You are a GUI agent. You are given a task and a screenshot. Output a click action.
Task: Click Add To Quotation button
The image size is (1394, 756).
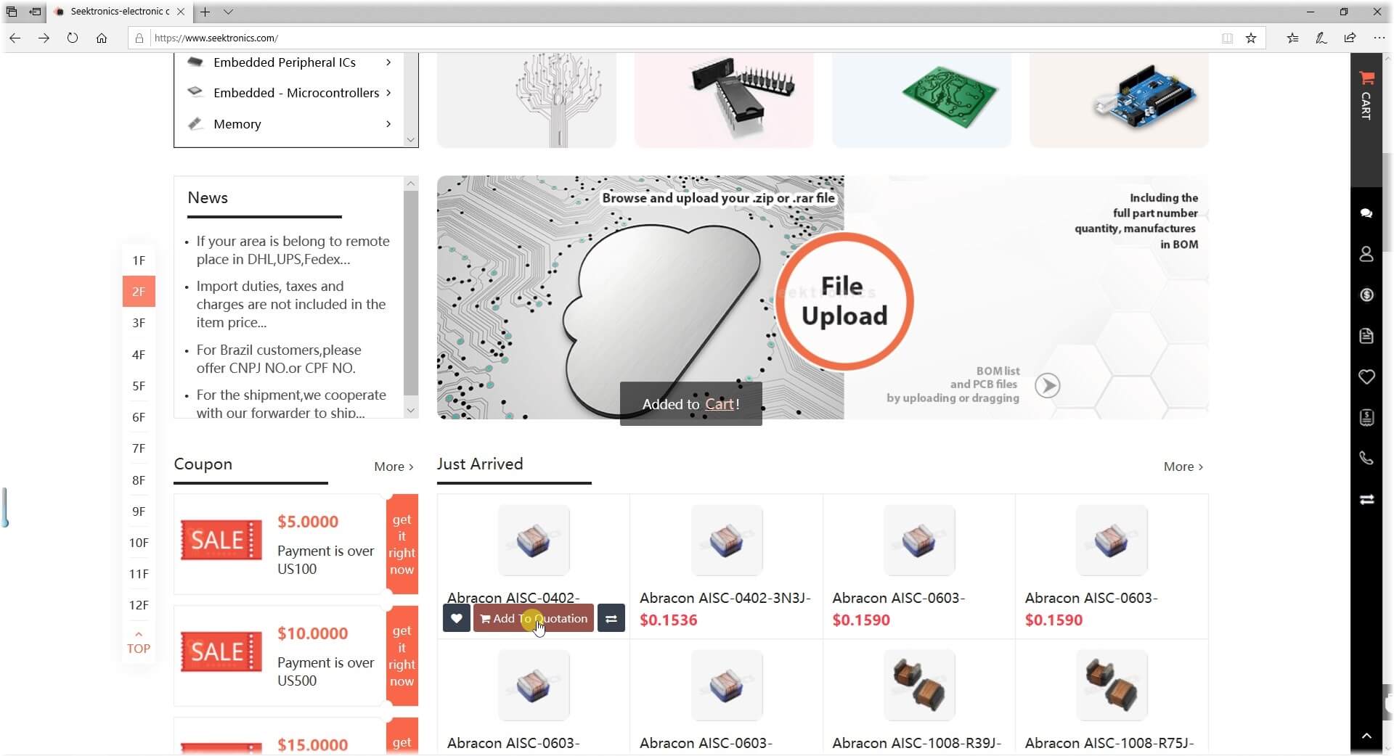[534, 618]
